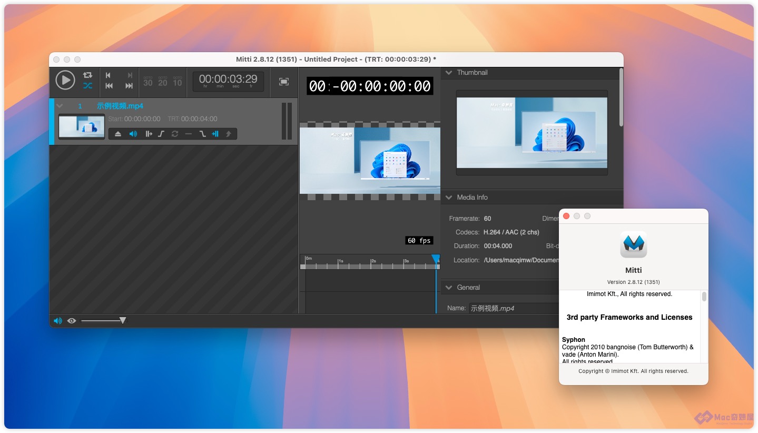The image size is (758, 433).
Task: Click the audio level meter on cue 1
Action: click(287, 121)
